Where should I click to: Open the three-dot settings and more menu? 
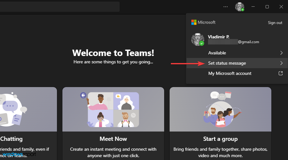point(226,7)
